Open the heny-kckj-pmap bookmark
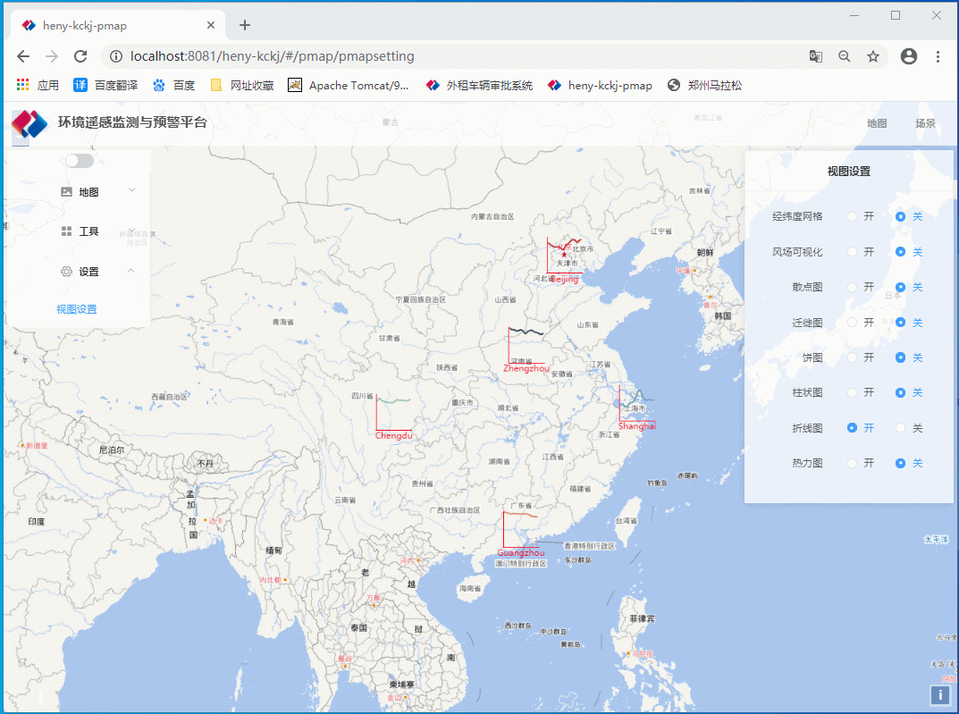This screenshot has height=714, width=959. (600, 85)
